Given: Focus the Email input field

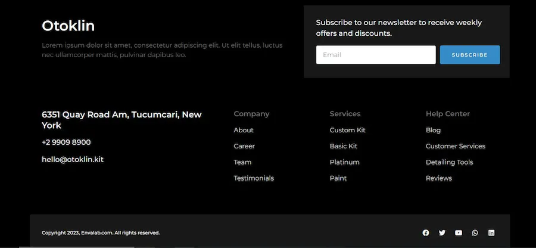Looking at the screenshot, I should point(376,55).
